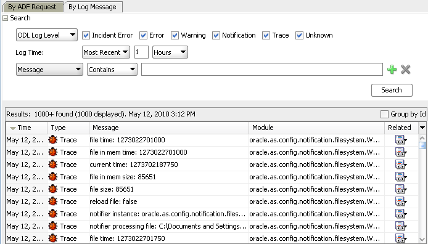
Task: Click Trace bug icon in 'notifier instance' row
Action: pyautogui.click(x=53, y=214)
